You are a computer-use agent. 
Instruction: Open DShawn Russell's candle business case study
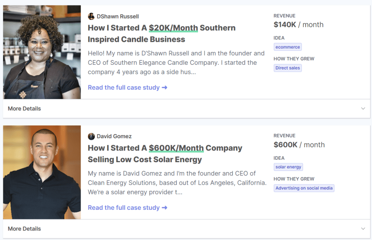tap(124, 87)
